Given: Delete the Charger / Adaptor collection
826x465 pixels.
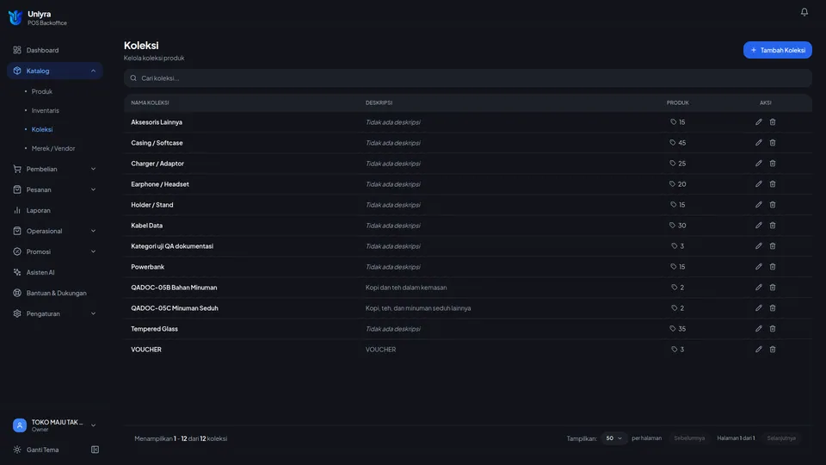Looking at the screenshot, I should (x=773, y=164).
